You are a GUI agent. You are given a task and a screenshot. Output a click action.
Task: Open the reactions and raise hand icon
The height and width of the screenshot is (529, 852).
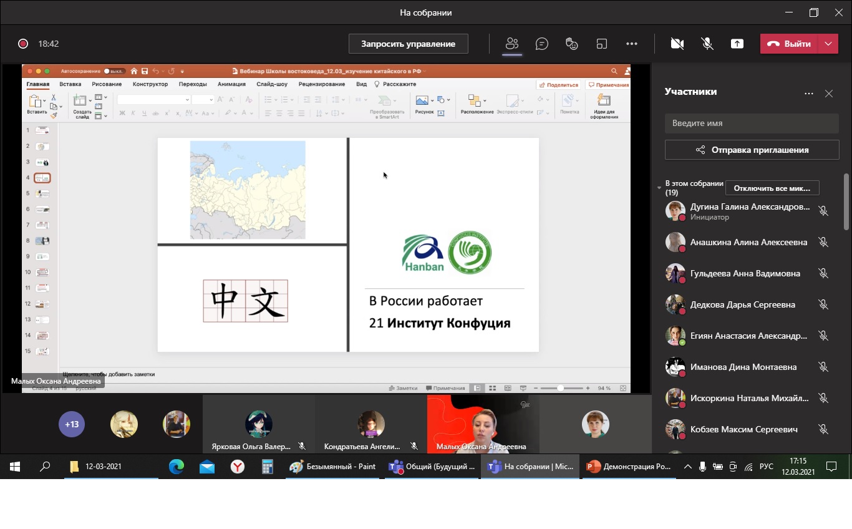click(571, 44)
